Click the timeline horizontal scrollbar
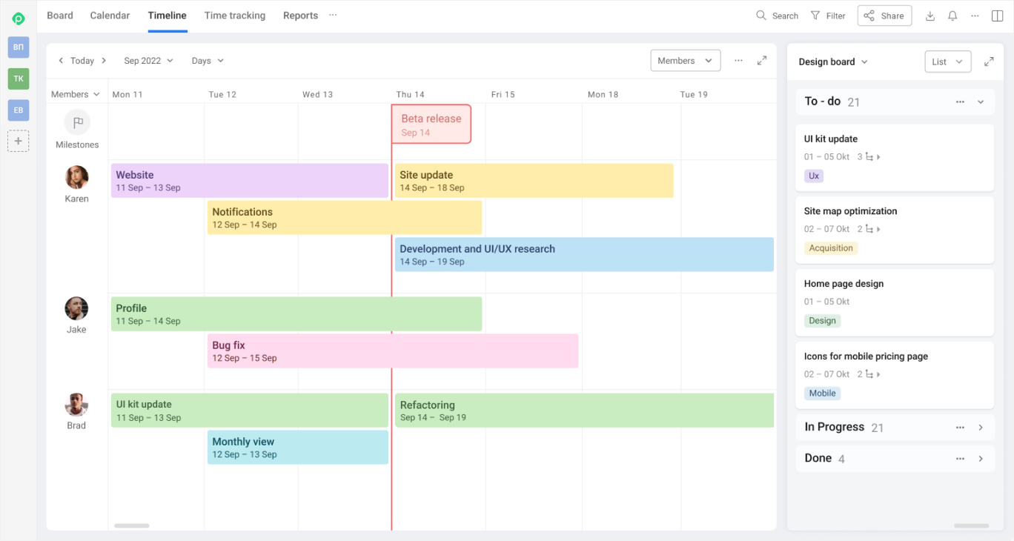This screenshot has height=541, width=1014. 132,525
